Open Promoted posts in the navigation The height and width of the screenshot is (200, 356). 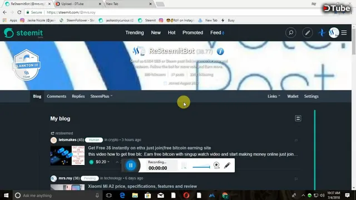point(193,33)
